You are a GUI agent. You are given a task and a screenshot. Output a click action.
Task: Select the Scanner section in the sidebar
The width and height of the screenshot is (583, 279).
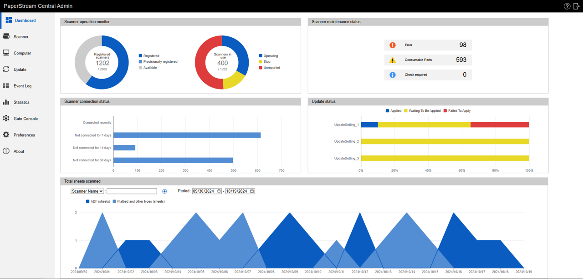[6, 36]
